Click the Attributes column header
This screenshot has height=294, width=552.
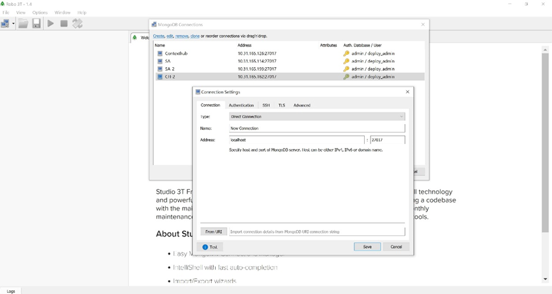tap(328, 45)
